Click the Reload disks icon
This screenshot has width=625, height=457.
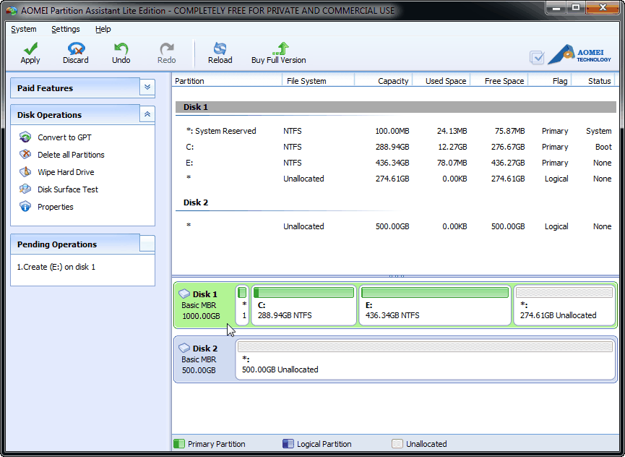[x=220, y=48]
